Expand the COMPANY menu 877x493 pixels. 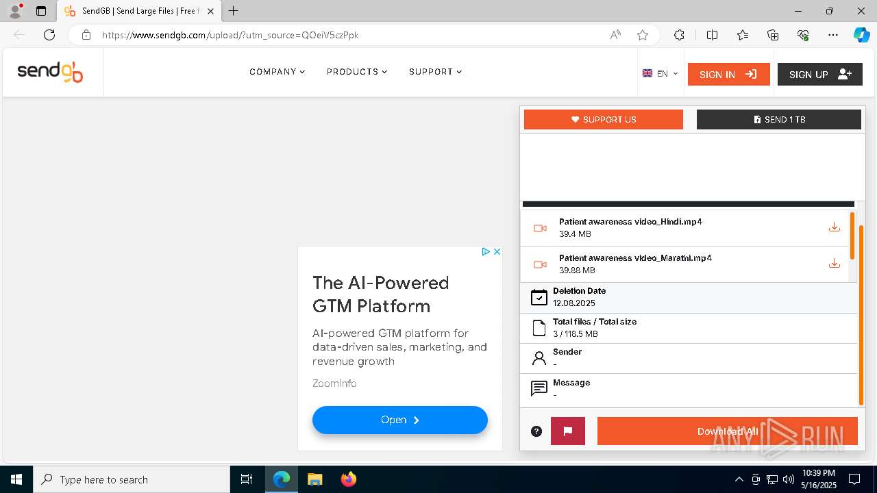(x=277, y=72)
